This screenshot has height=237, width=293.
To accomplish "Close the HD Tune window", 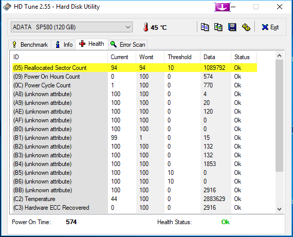I will (280, 7).
